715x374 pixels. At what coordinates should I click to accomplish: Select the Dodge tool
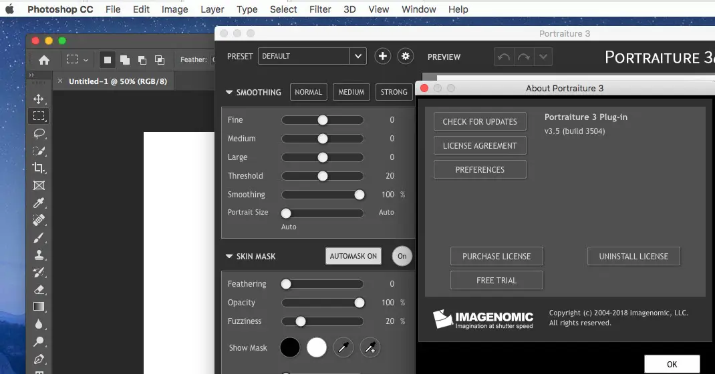pyautogui.click(x=39, y=341)
